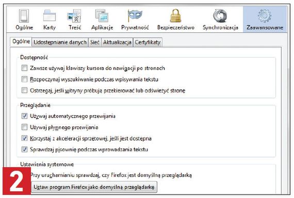Switch to the Sieć tab
Image resolution: width=294 pixels, height=198 pixels.
(95, 42)
